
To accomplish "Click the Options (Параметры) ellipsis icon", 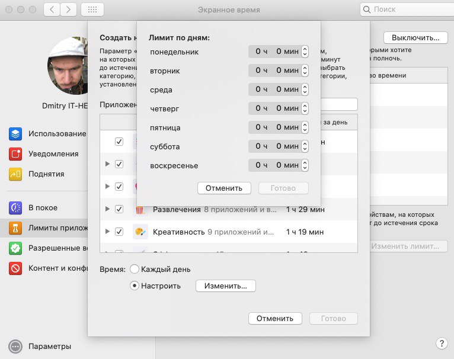I will (x=15, y=347).
